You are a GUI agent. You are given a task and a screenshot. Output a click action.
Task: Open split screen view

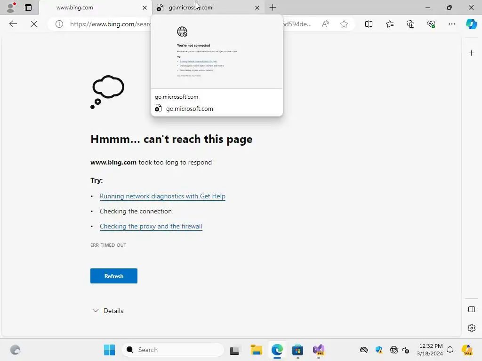tap(369, 24)
